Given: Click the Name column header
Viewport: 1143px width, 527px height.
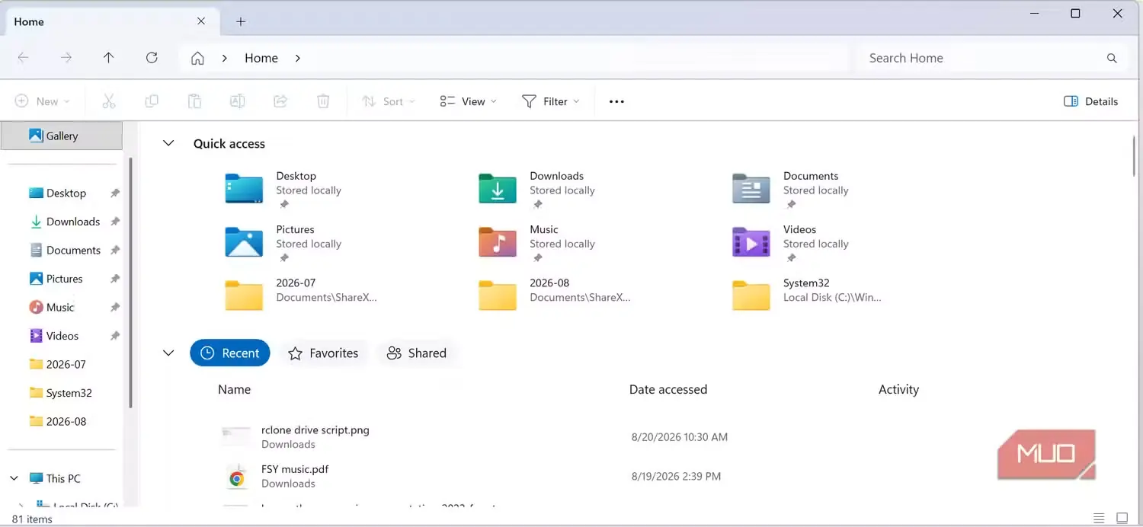Looking at the screenshot, I should 234,389.
